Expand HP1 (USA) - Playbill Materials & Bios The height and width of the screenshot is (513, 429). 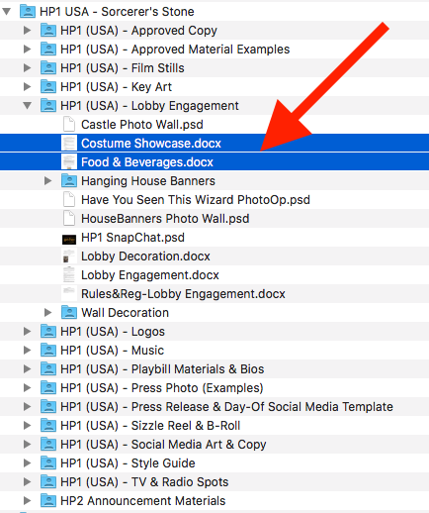pos(27,369)
